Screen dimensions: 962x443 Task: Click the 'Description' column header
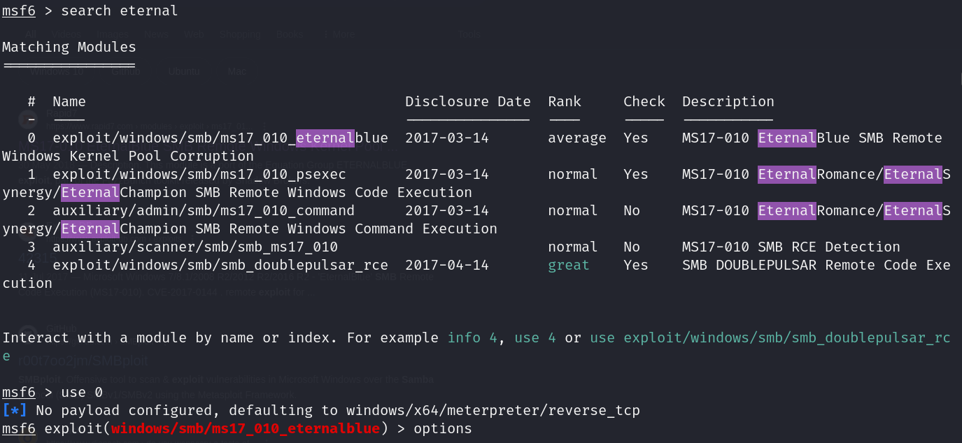coord(728,101)
